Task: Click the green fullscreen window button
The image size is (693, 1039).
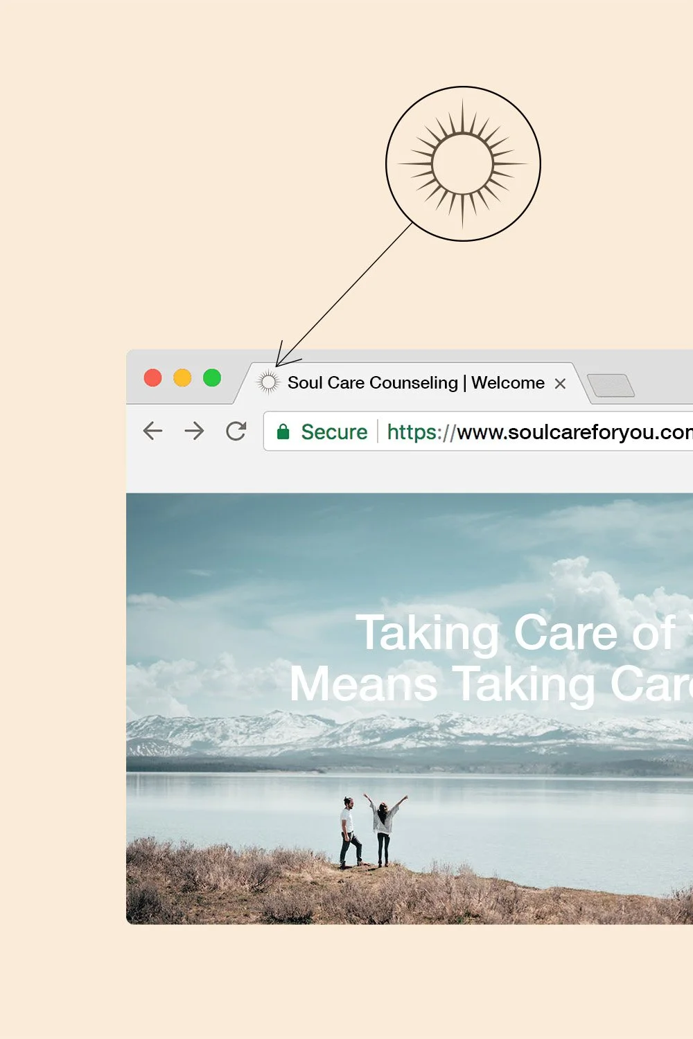Action: pyautogui.click(x=212, y=378)
